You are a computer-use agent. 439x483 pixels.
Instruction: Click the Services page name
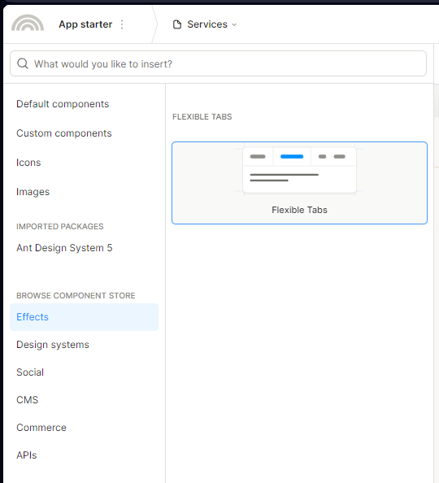tap(207, 24)
